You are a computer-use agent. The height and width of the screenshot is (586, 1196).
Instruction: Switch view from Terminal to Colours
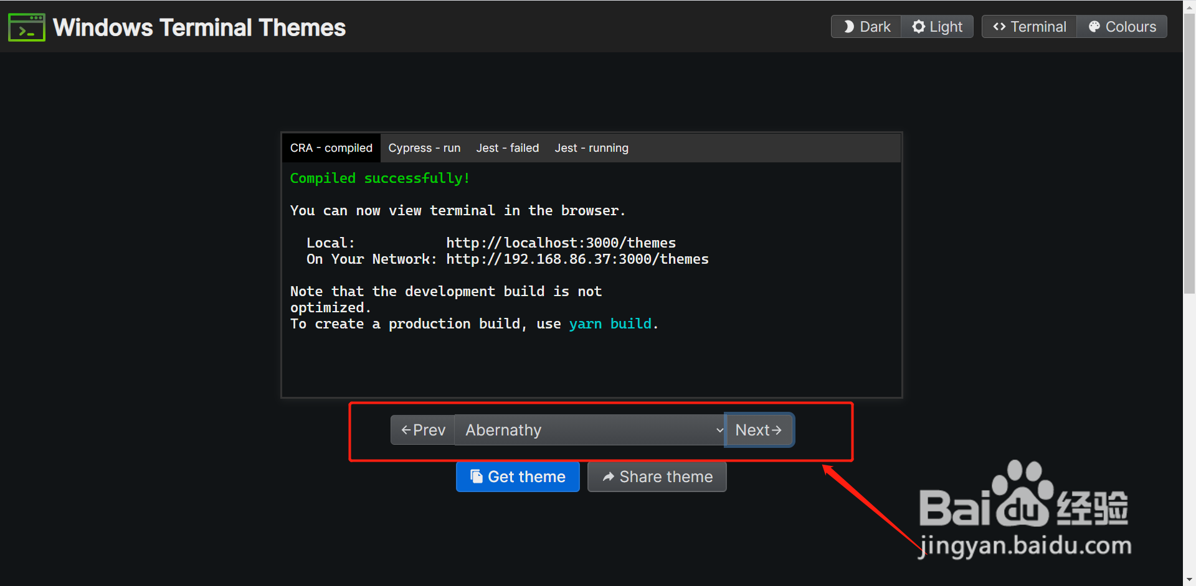click(x=1122, y=26)
